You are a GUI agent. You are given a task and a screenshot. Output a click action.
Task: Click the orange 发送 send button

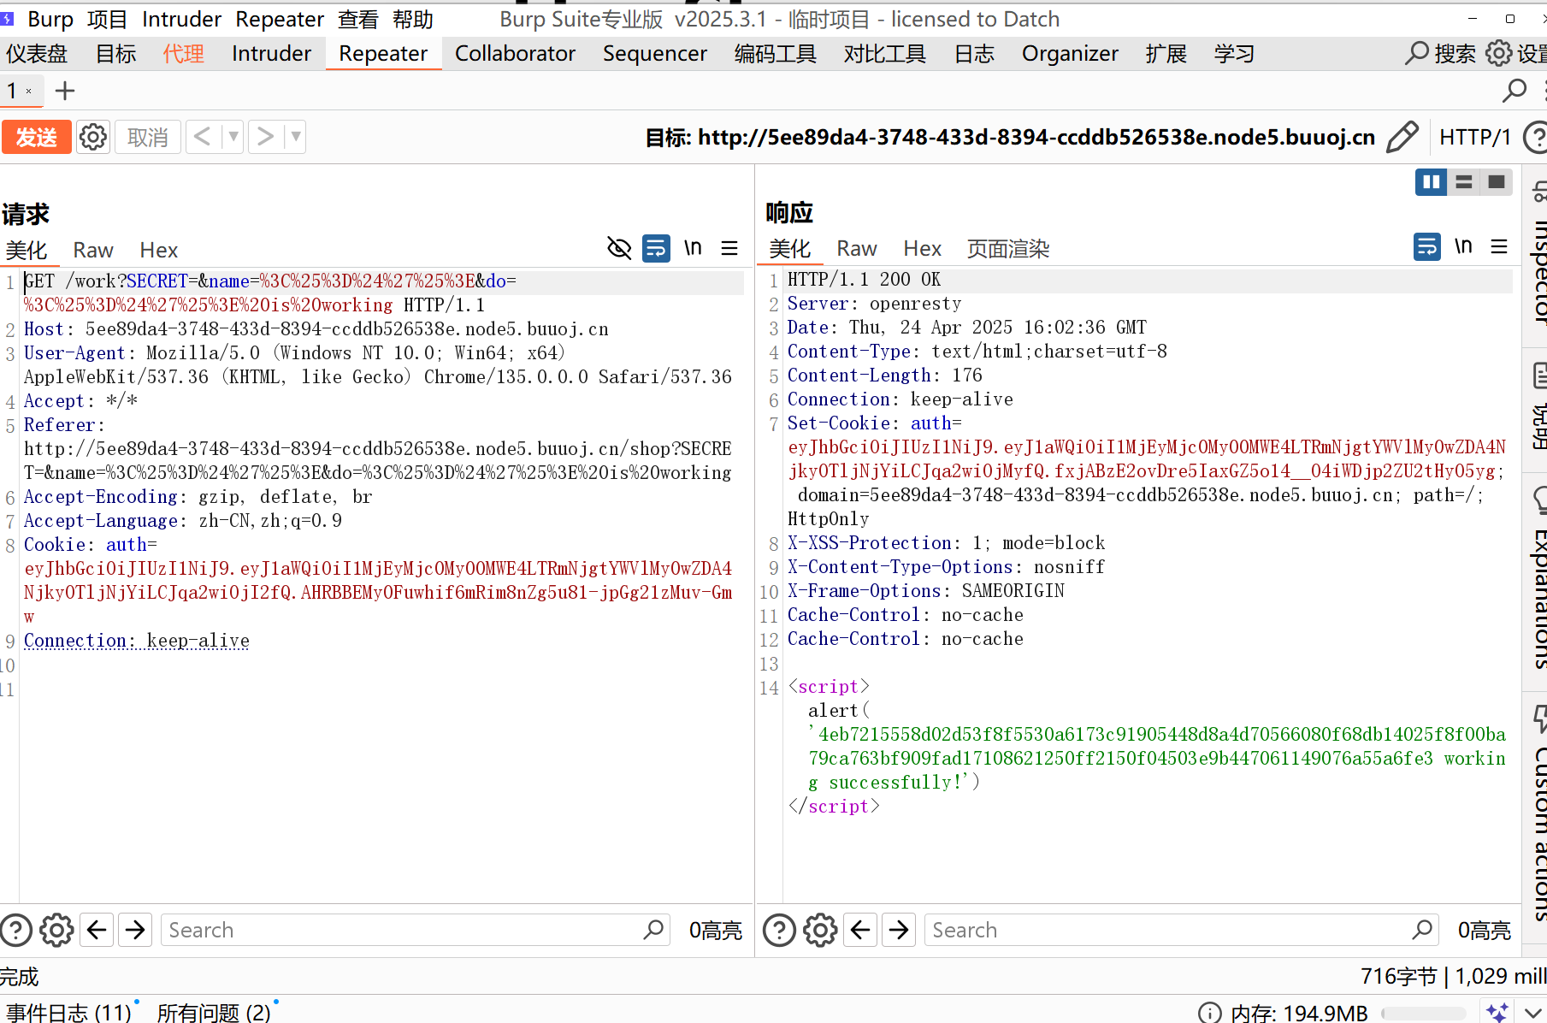click(37, 137)
